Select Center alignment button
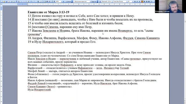Screen dimensions: 186x104 tap(144, 1)
